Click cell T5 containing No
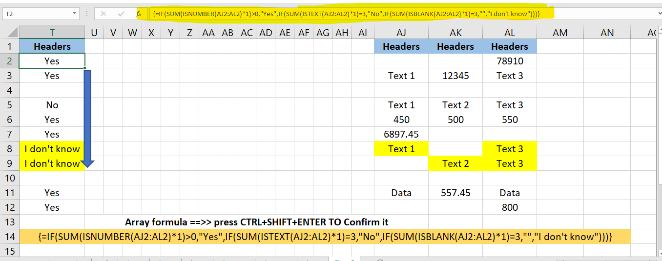Screen dimensions: 662x261 52,105
